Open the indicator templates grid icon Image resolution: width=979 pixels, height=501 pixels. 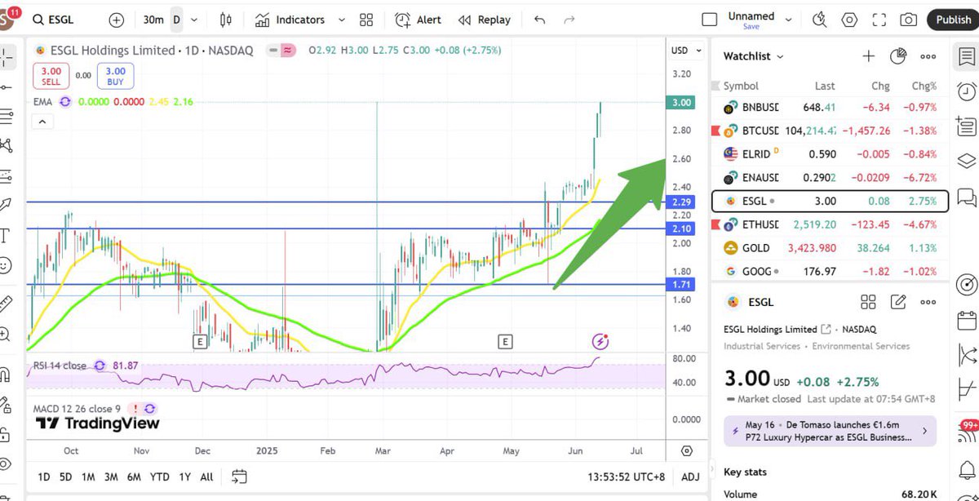pyautogui.click(x=366, y=20)
